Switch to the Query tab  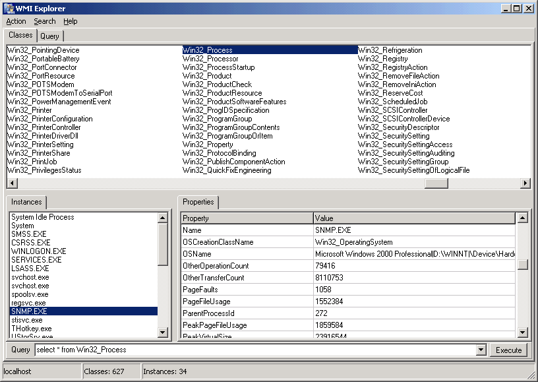pos(49,36)
